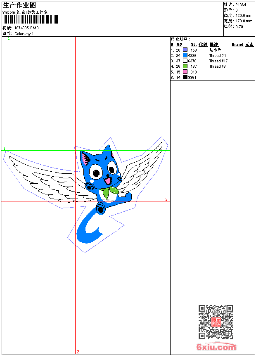Screen dimensions: 256x355
Task: Click stitch count 167 in row 4
Action: point(194,66)
